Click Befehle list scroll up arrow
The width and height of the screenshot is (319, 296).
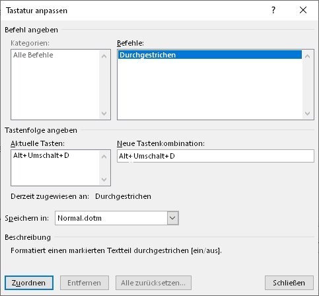308,56
